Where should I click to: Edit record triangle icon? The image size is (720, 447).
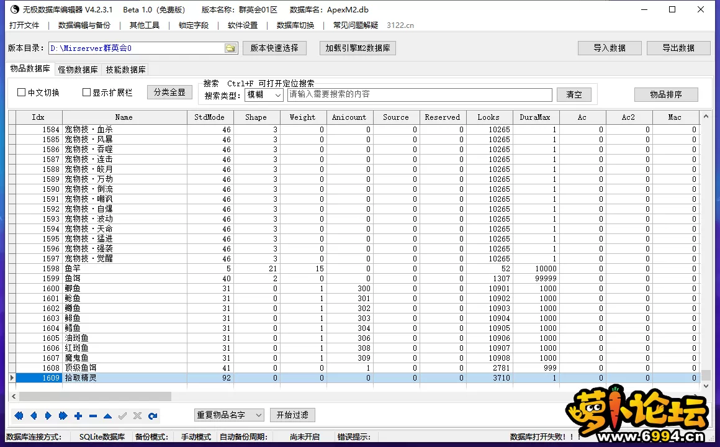(x=107, y=416)
